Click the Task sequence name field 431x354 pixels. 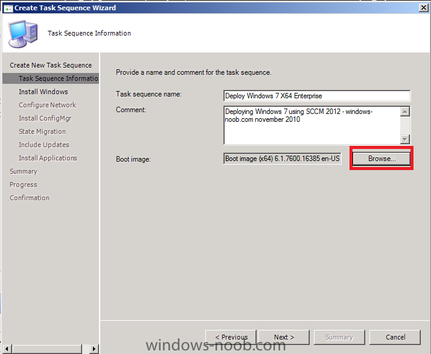click(317, 96)
